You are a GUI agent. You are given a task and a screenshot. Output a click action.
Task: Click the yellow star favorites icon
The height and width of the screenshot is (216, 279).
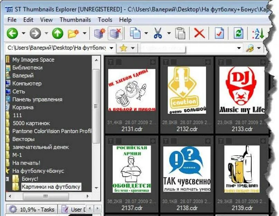(123, 48)
